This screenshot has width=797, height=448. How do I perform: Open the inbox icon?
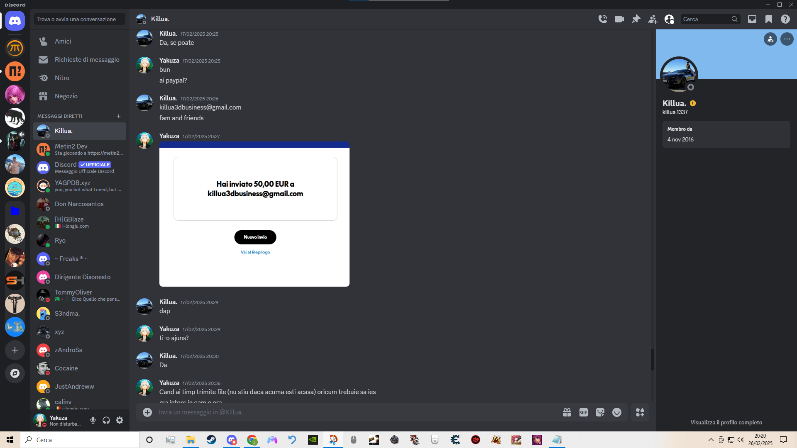pos(752,19)
